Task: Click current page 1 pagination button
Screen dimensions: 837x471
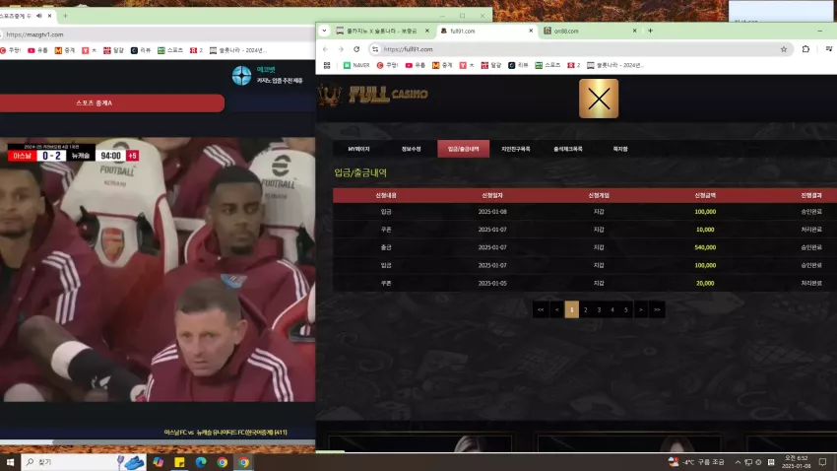Action: tap(572, 309)
